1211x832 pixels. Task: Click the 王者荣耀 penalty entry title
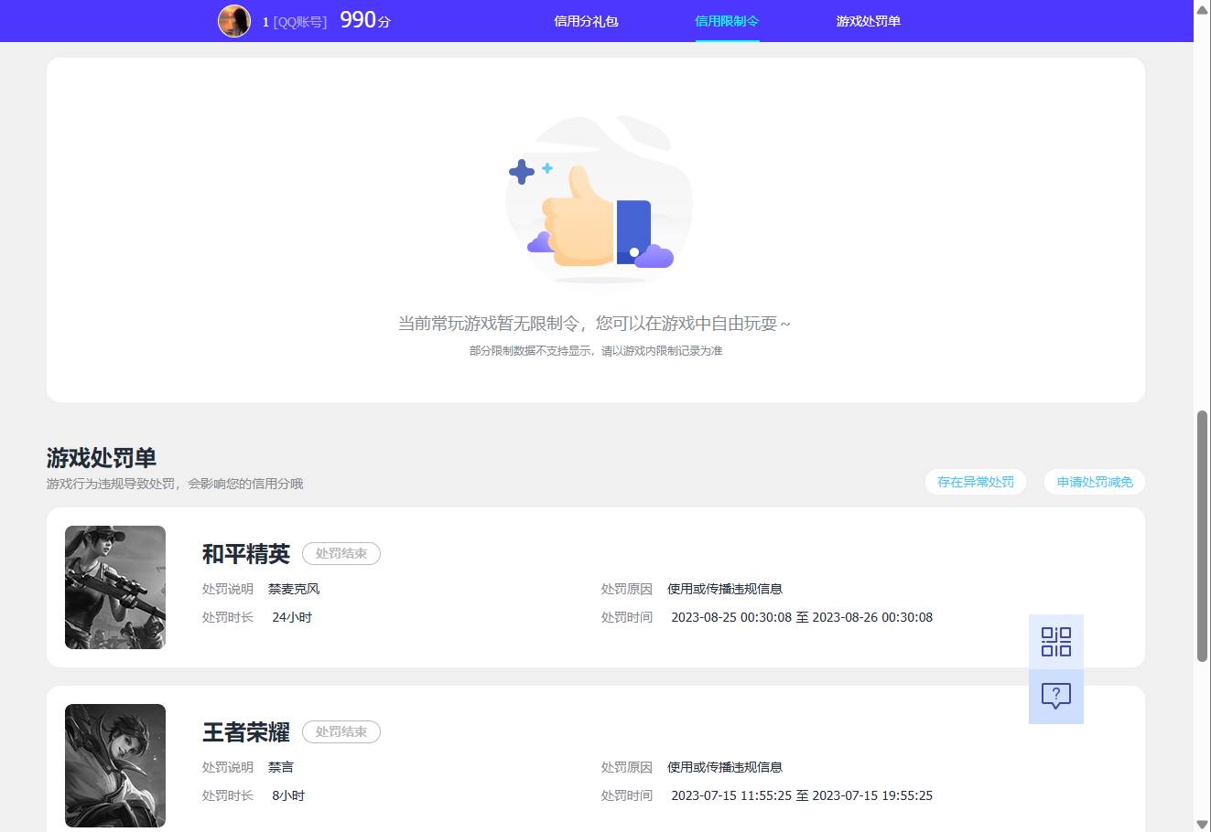click(245, 731)
